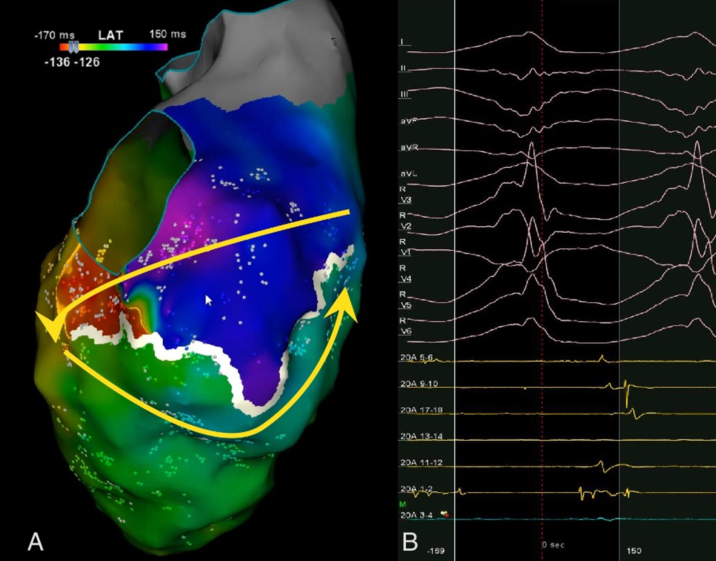Click the white mouse pointer on the map
This screenshot has height=561, width=716.
click(208, 300)
